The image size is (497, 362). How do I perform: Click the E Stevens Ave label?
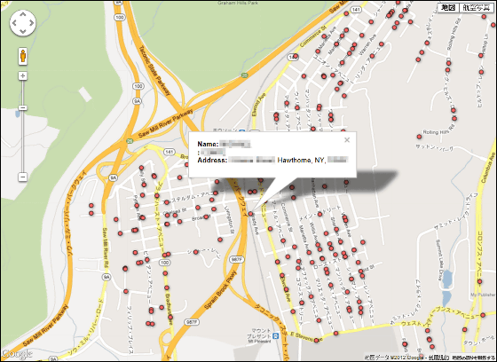pos(306,337)
